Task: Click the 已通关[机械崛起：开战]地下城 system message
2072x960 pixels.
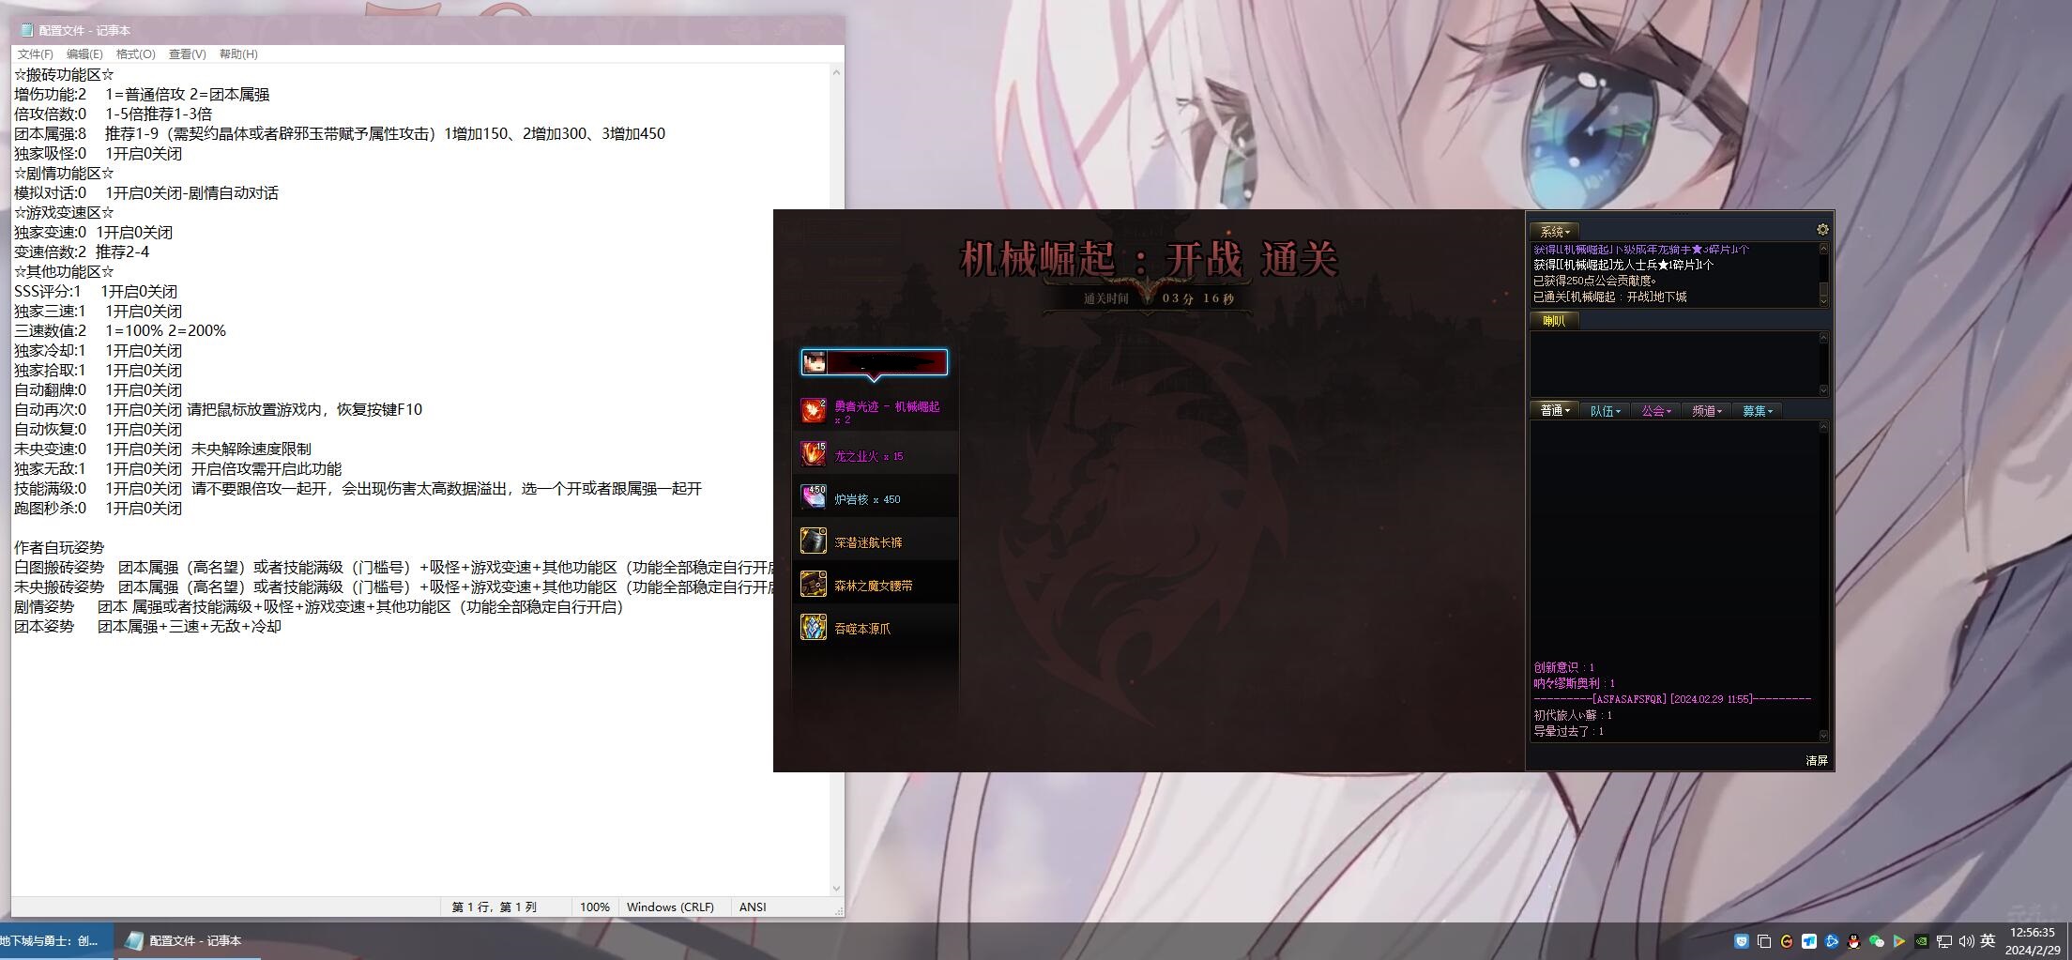Action: (1610, 297)
